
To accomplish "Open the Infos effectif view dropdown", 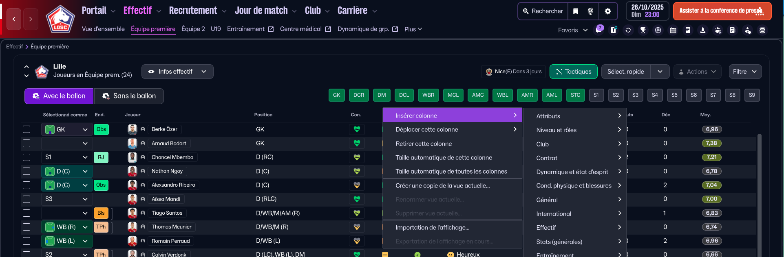I will 177,72.
